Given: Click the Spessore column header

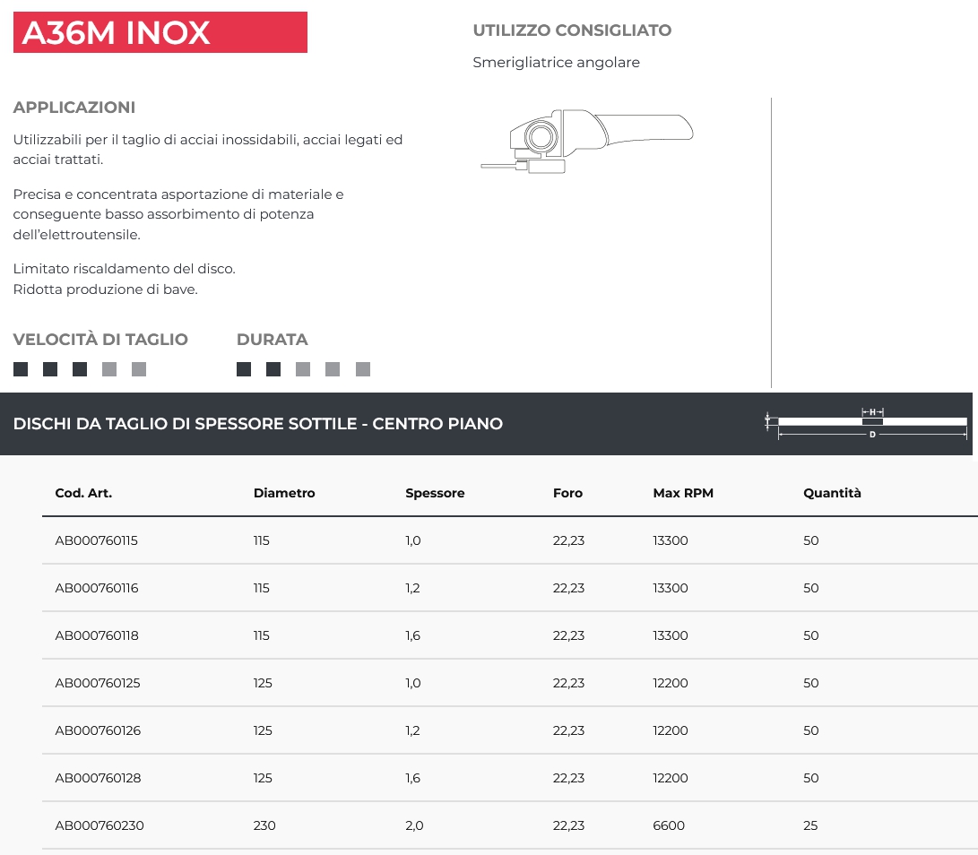Looking at the screenshot, I should click(435, 493).
